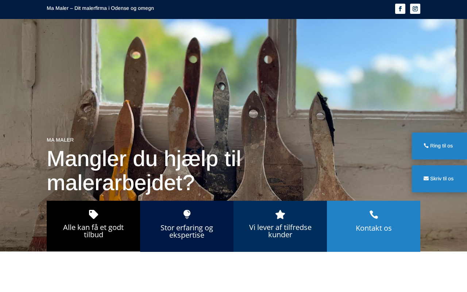Image resolution: width=467 pixels, height=292 pixels.
Task: Click the Ma Maler header tagline
Action: [100, 8]
